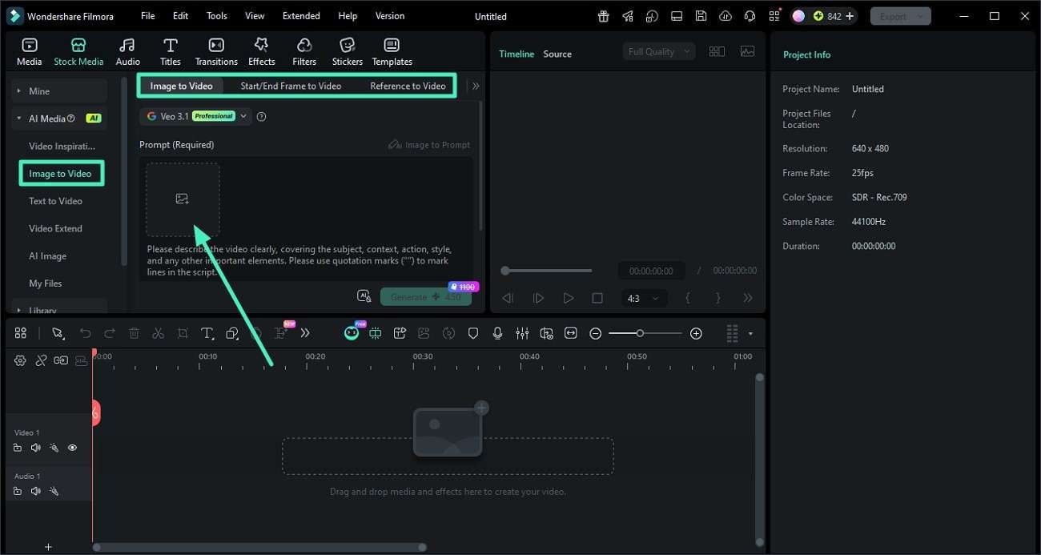Image resolution: width=1041 pixels, height=555 pixels.
Task: Click the image upload placeholder in the prompt area
Action: 183,199
